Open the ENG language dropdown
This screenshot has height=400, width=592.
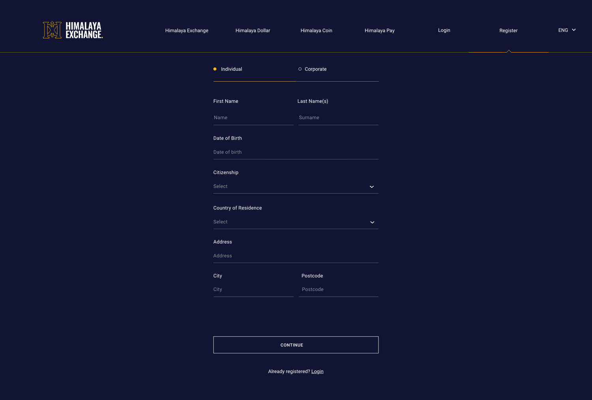[567, 30]
